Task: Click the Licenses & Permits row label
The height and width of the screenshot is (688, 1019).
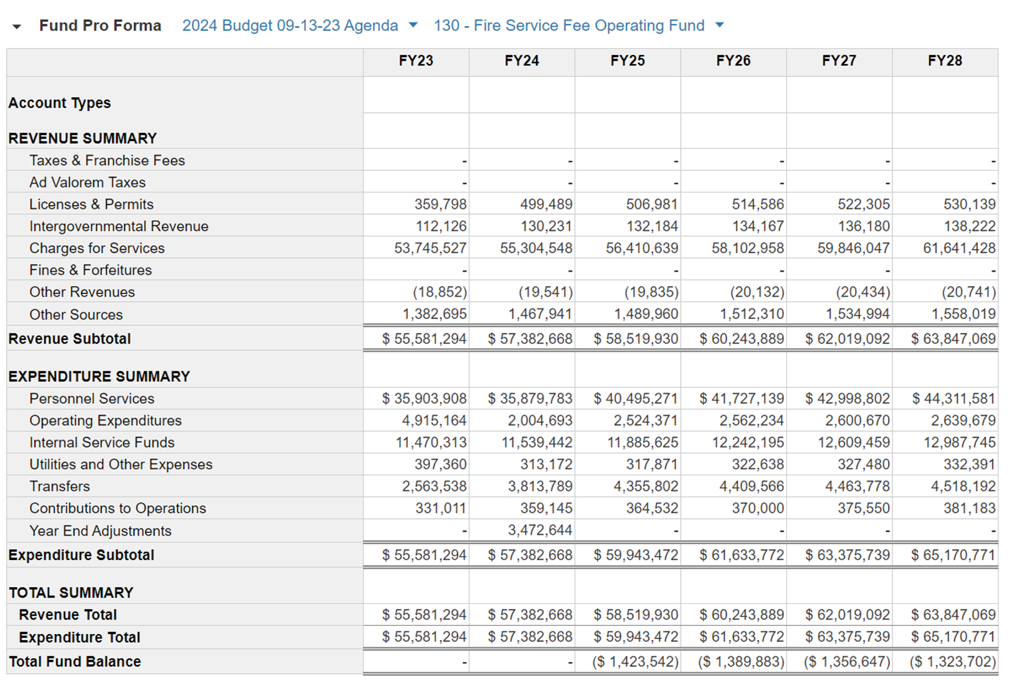Action: (91, 204)
